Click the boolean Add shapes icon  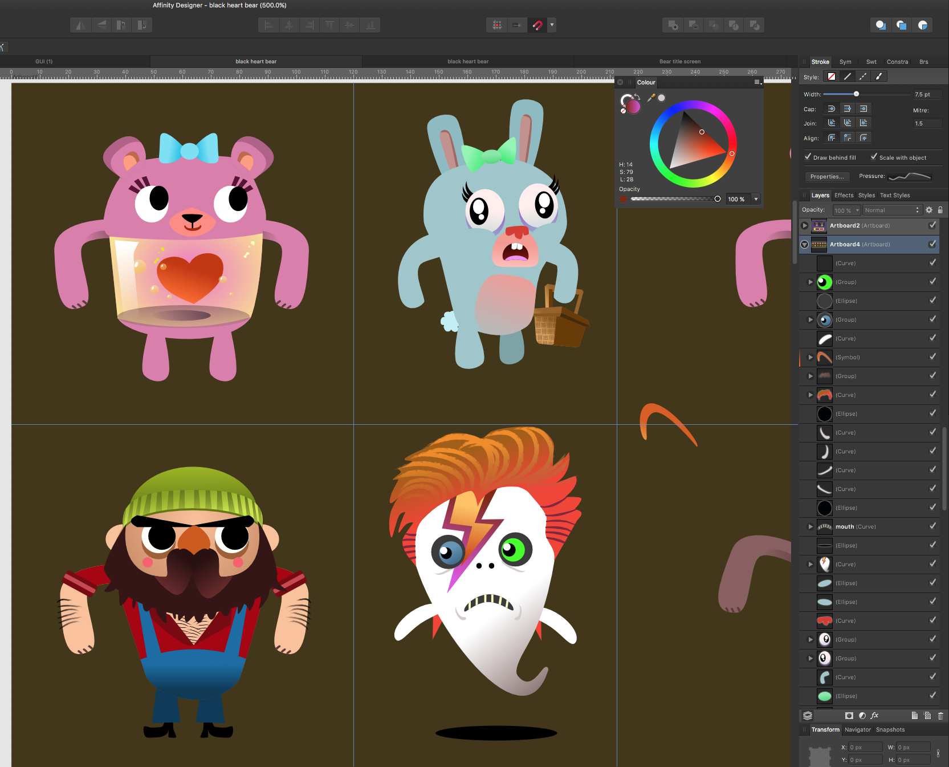[x=673, y=25]
